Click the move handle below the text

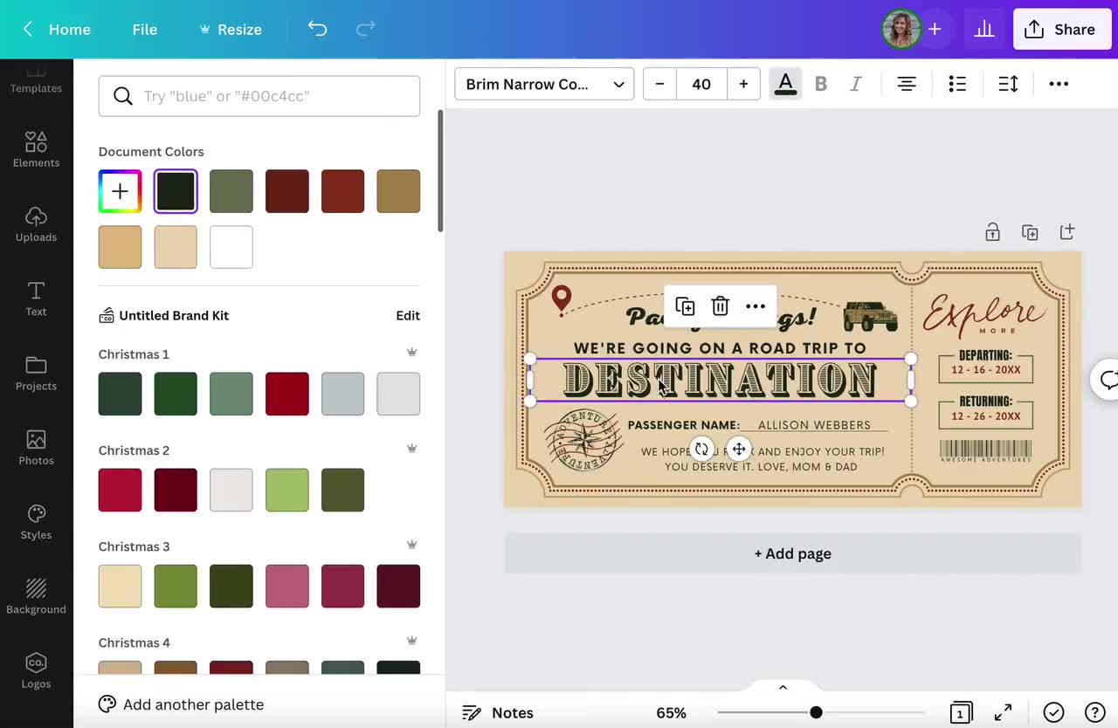(x=739, y=450)
